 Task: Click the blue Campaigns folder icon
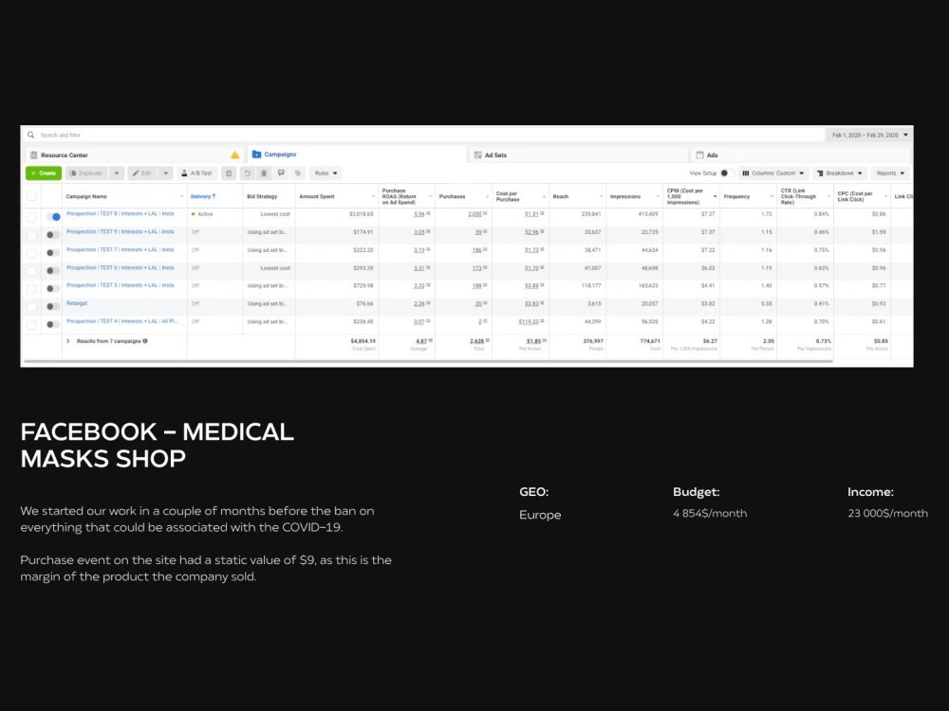click(256, 155)
